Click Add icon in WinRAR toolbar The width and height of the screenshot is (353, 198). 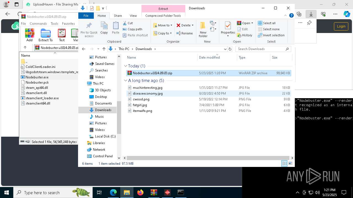click(30, 35)
